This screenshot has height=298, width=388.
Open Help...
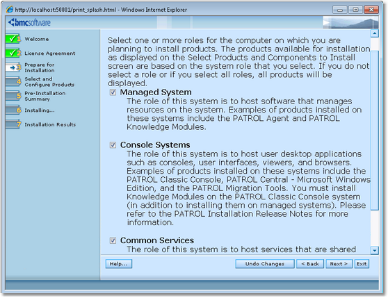pyautogui.click(x=119, y=264)
